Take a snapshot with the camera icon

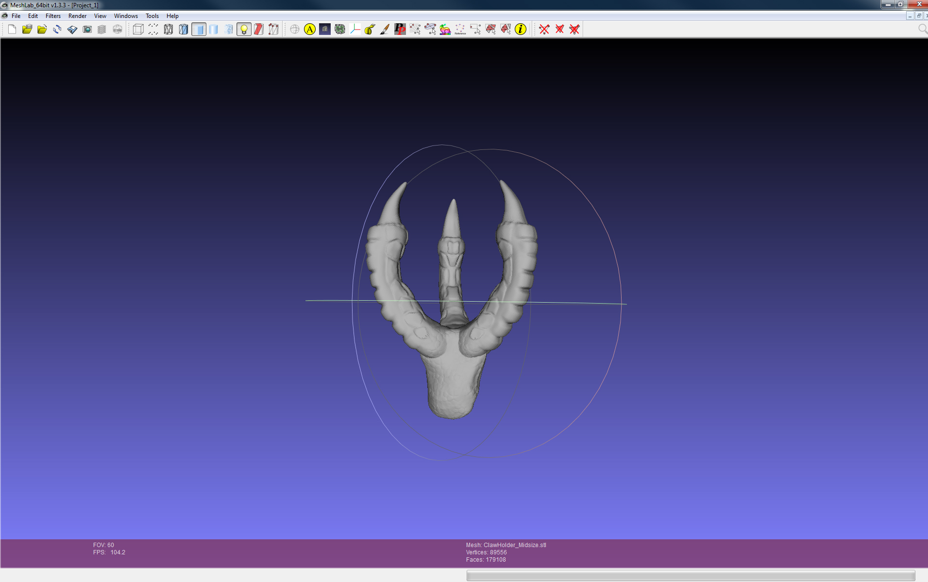pyautogui.click(x=87, y=29)
